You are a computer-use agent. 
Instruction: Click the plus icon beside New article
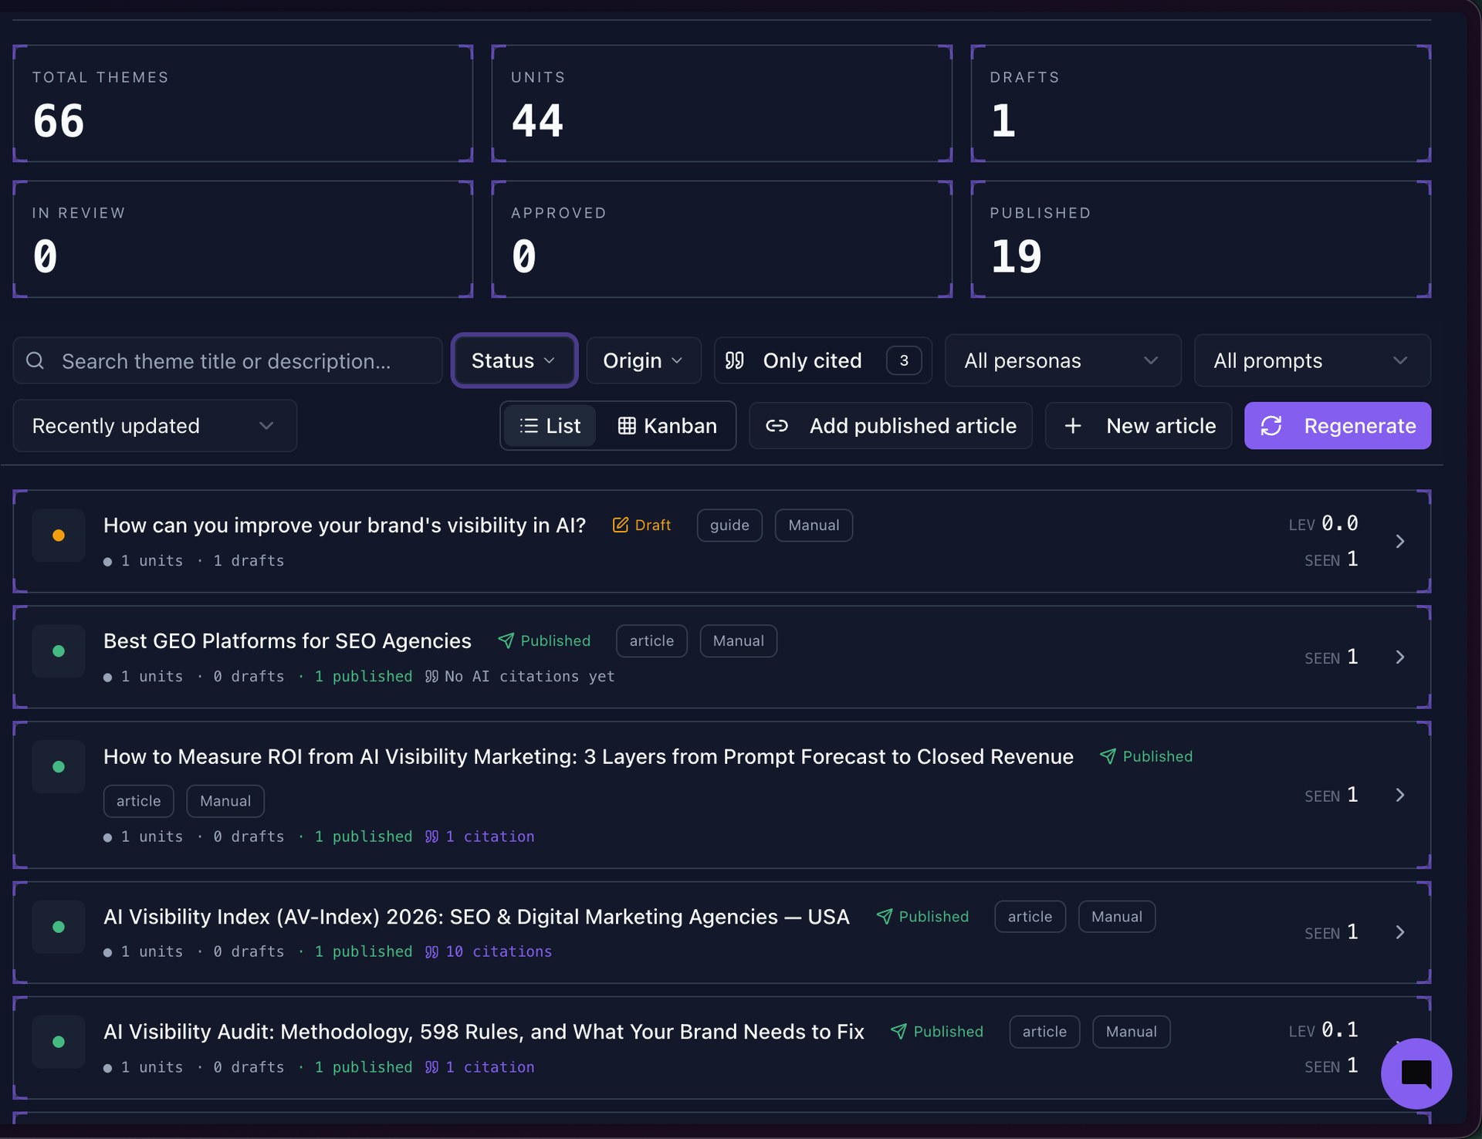[x=1073, y=426]
